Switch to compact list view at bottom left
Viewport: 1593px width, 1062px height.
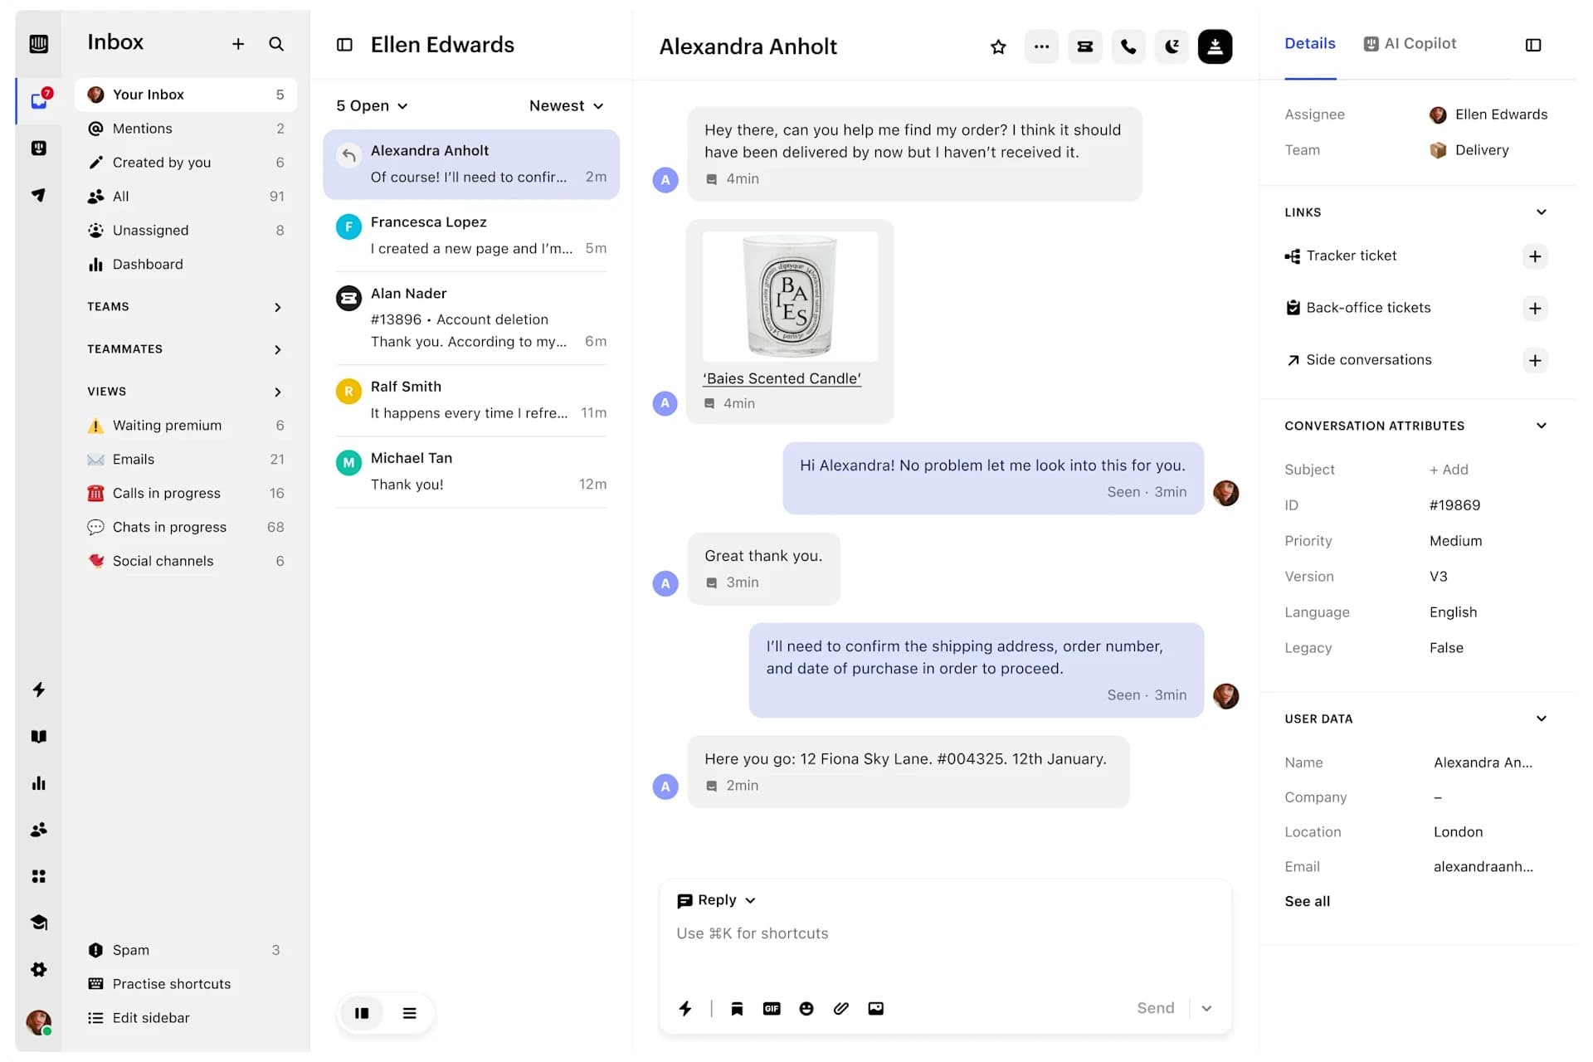[x=409, y=1012]
